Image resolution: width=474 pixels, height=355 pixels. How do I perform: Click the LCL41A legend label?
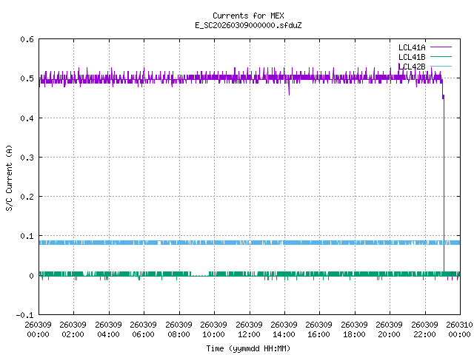(411, 47)
